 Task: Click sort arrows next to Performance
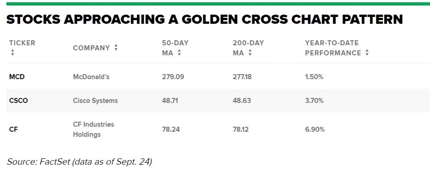pyautogui.click(x=367, y=53)
